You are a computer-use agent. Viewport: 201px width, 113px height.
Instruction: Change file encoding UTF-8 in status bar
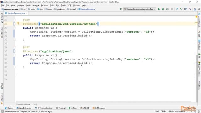(171, 111)
